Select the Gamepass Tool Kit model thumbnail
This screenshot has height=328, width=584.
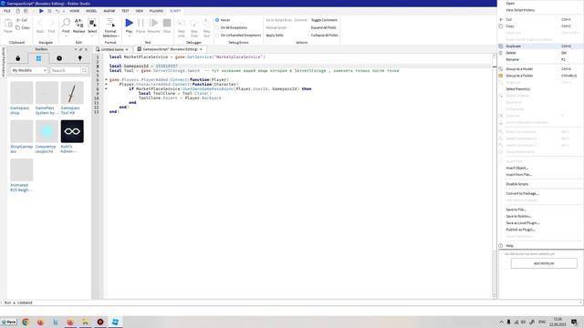72,93
